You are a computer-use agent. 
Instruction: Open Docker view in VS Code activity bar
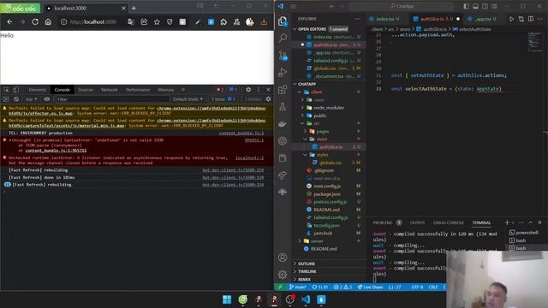283,123
